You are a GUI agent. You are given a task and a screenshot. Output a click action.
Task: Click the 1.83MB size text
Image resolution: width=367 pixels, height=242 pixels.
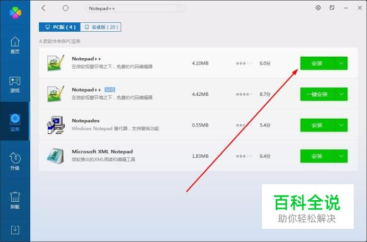(x=200, y=156)
